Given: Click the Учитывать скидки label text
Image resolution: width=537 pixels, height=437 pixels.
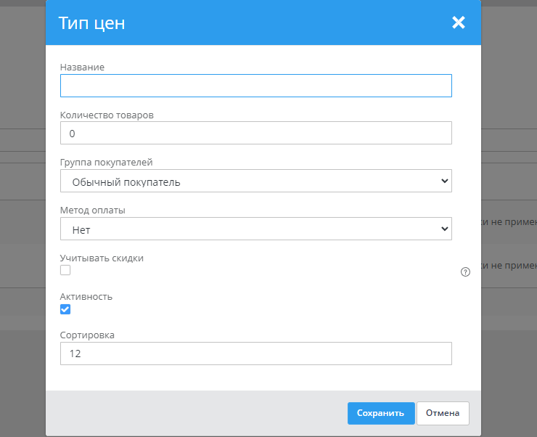Looking at the screenshot, I should 102,258.
